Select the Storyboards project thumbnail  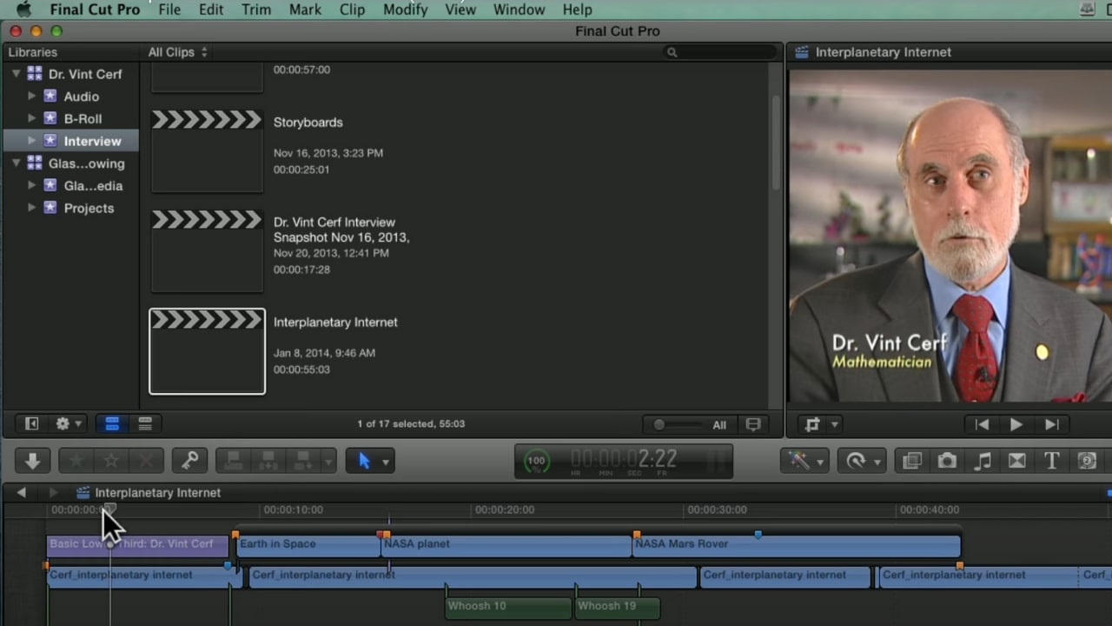point(207,150)
